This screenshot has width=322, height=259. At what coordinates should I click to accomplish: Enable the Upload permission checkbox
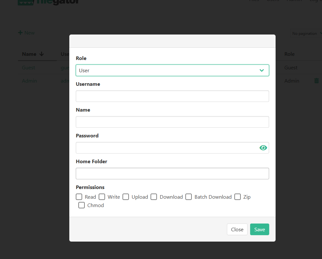tap(126, 197)
